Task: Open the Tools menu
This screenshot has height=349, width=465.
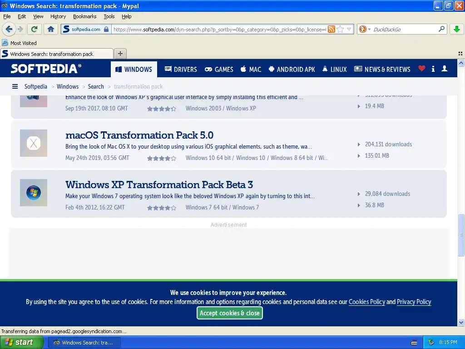Action: pyautogui.click(x=109, y=16)
